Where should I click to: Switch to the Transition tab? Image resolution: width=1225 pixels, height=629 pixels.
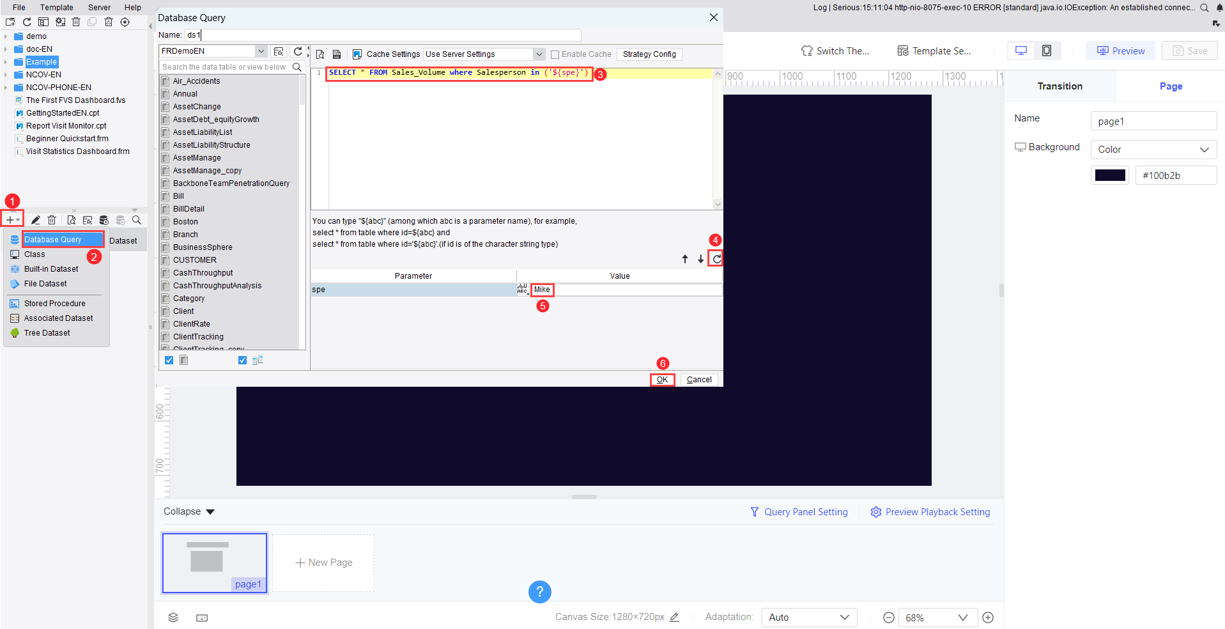click(1059, 86)
